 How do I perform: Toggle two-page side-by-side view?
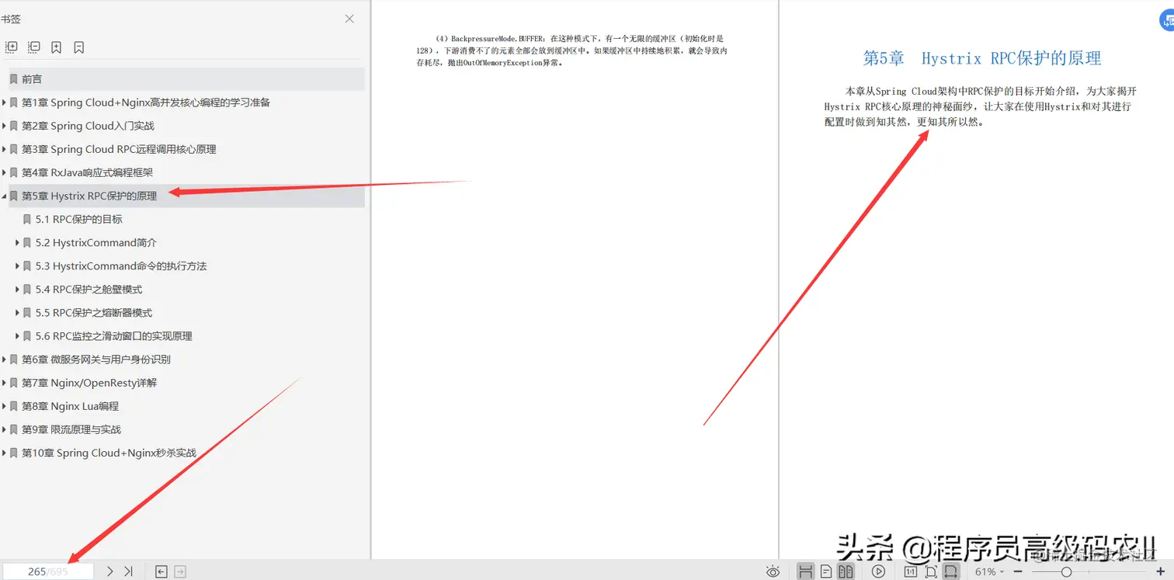click(847, 571)
